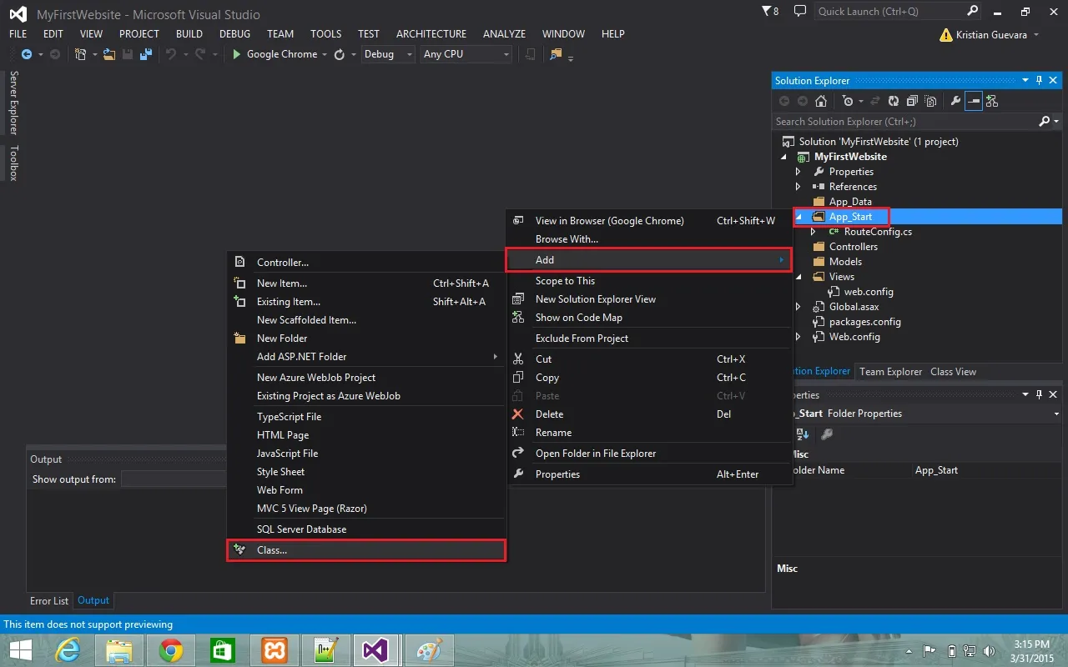This screenshot has width=1068, height=667.
Task: Collapse the MyFirstWebsite project node
Action: 783,157
